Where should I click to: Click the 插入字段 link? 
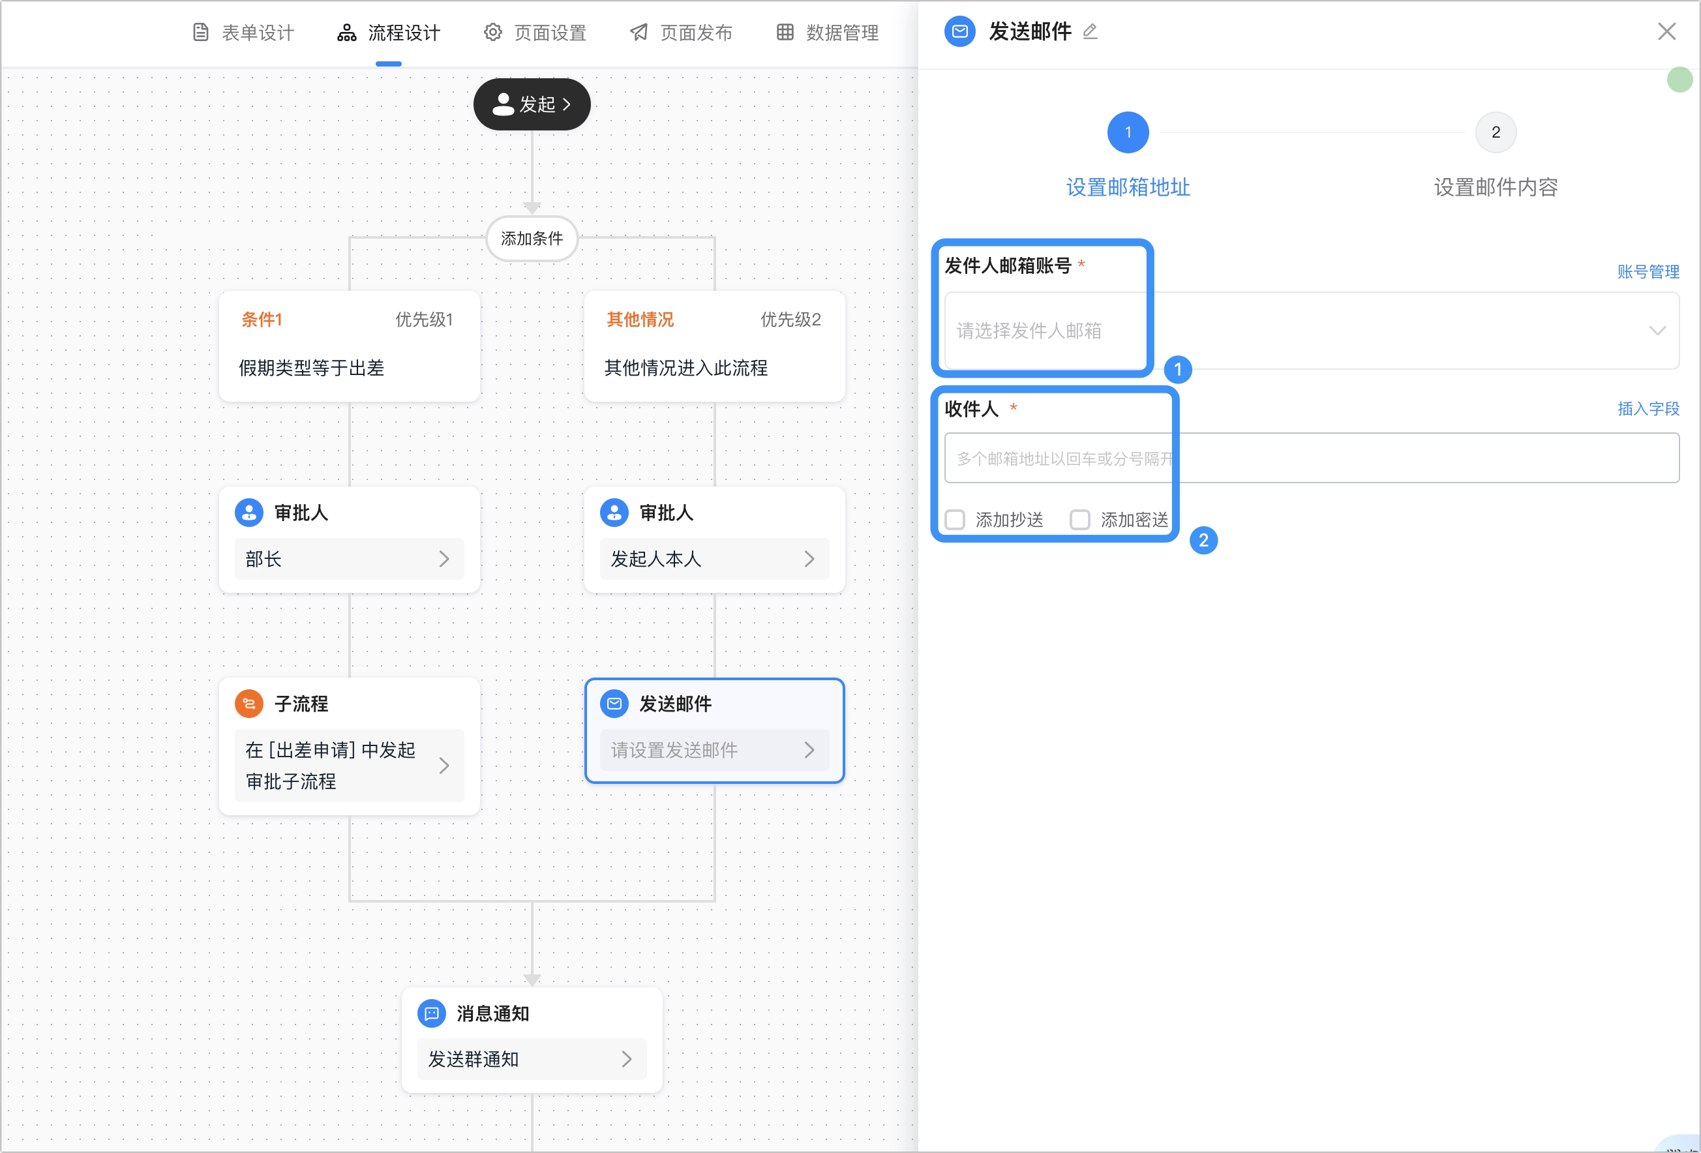[1648, 408]
